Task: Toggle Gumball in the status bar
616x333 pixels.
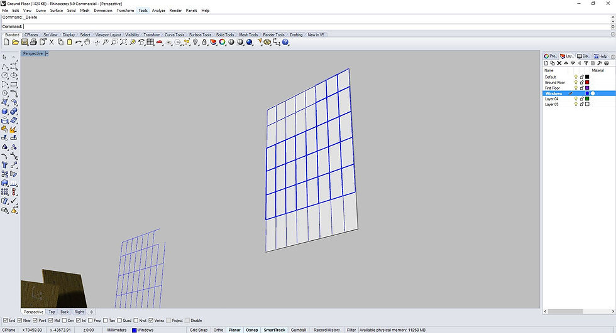Action: pos(299,330)
